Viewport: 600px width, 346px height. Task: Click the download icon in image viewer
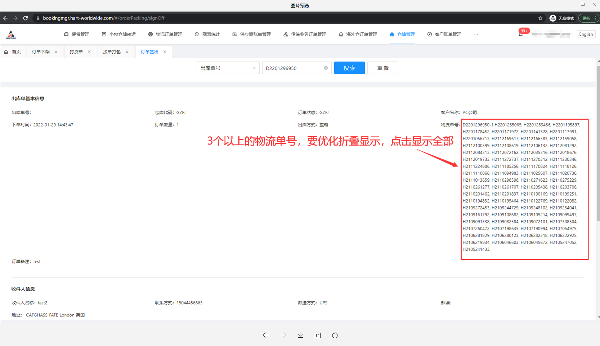point(300,335)
